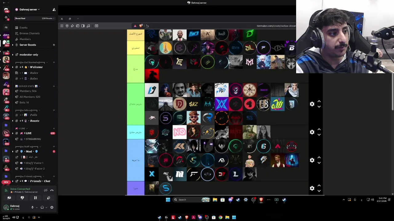Collapse the LIVE category
The width and height of the screenshot is (394, 221).
22,128
